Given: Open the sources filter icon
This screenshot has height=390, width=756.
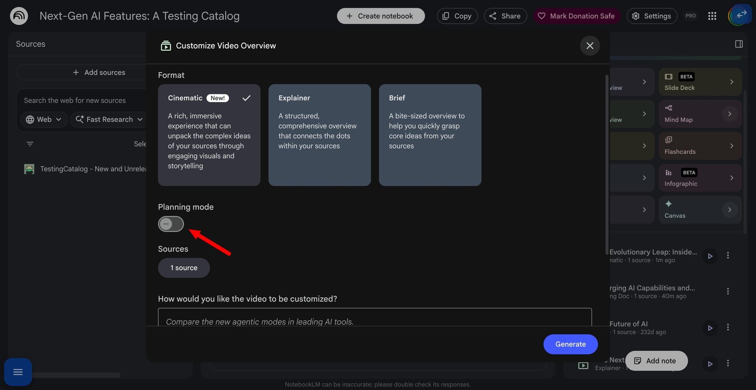Looking at the screenshot, I should coord(30,144).
